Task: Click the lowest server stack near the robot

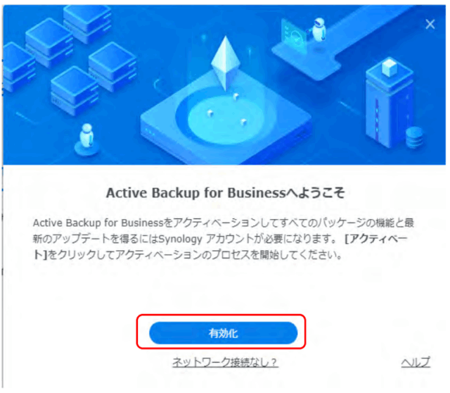Action: 75,91
